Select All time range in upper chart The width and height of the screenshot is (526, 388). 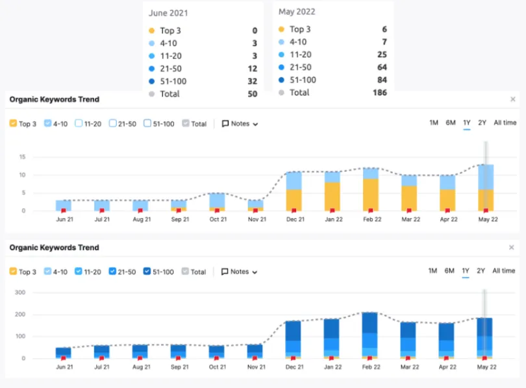505,123
